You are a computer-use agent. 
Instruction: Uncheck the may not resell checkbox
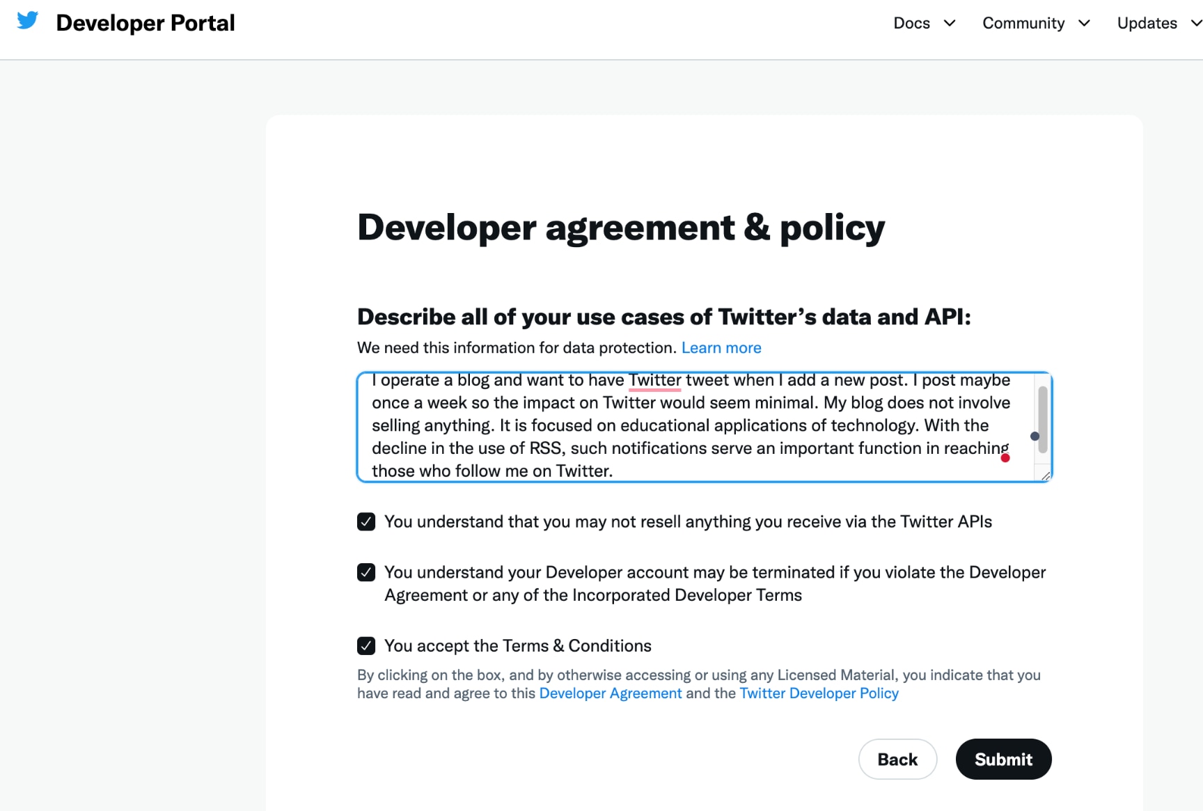pos(366,521)
